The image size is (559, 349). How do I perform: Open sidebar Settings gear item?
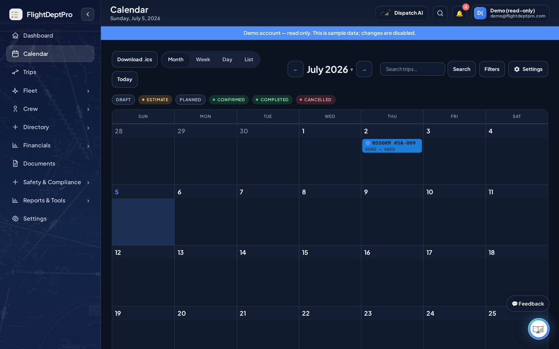[x=50, y=218]
